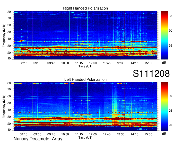Viewport: 175px width, 142px height.
Task: Click 30 MHz tick on left-handed frequency axis
Action: pyautogui.click(x=9, y=117)
